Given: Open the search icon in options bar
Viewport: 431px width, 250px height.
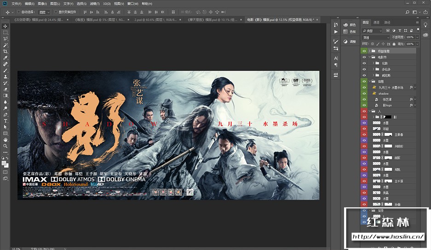Looking at the screenshot, I should click(408, 12).
